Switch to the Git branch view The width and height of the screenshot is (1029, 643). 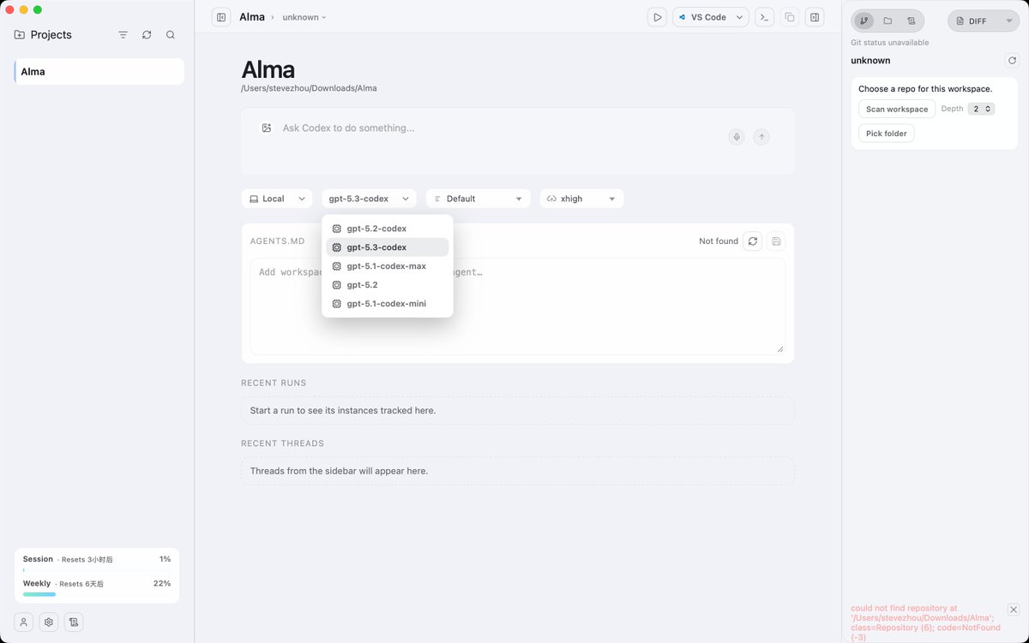click(x=864, y=21)
